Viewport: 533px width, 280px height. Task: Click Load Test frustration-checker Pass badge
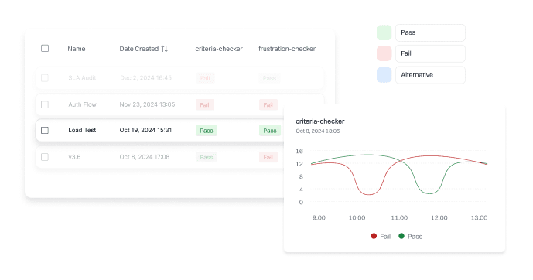coord(270,131)
